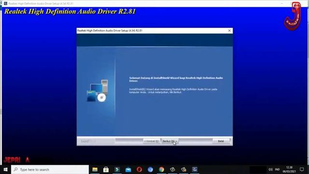Open File Explorer from the taskbar
The height and width of the screenshot is (174, 309).
click(95, 170)
